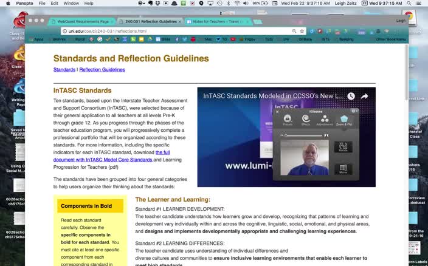Open the new tab button
The width and height of the screenshot is (428, 266).
(258, 21)
